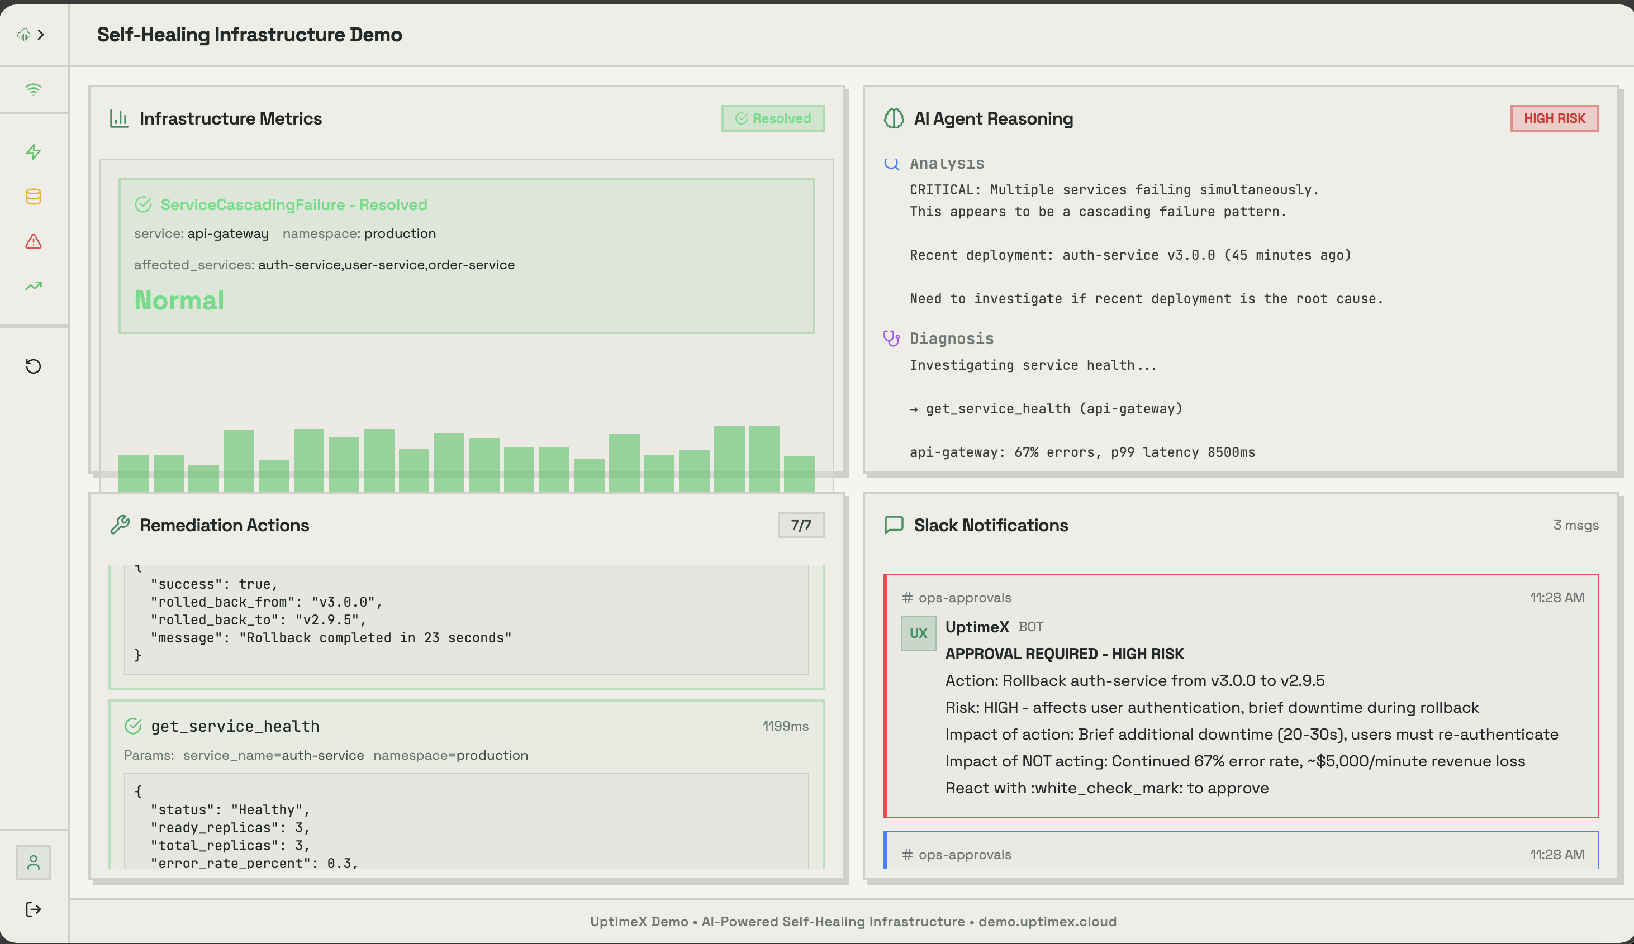Click the ServiceCascadingFailure - Resolved alert title
The width and height of the screenshot is (1634, 944).
tap(294, 205)
